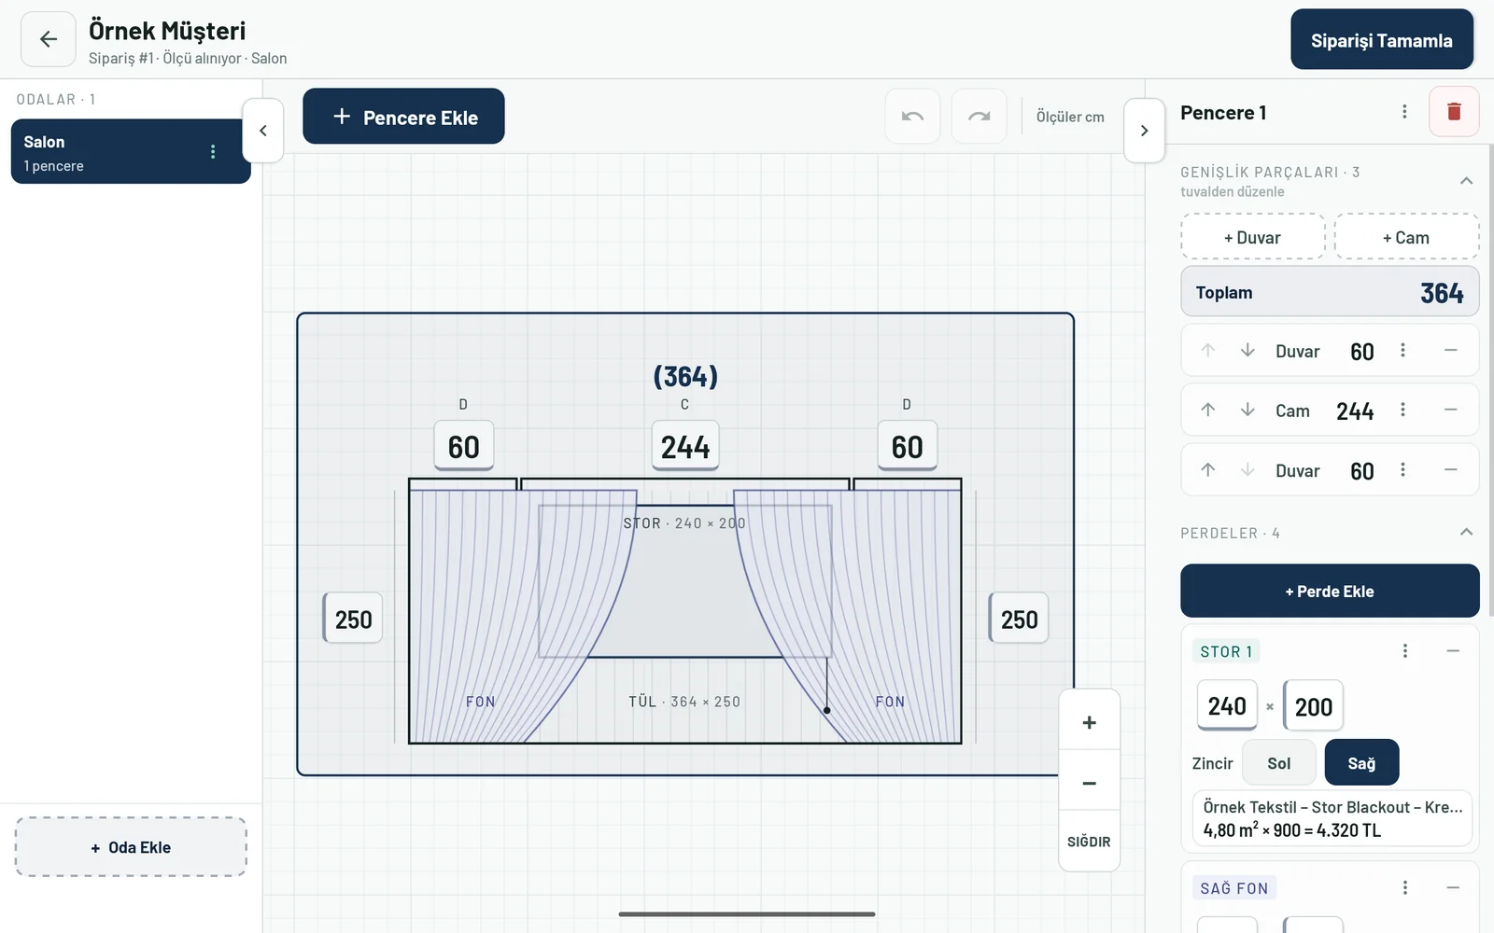Click Siparişi Tamamla button

[x=1381, y=40]
